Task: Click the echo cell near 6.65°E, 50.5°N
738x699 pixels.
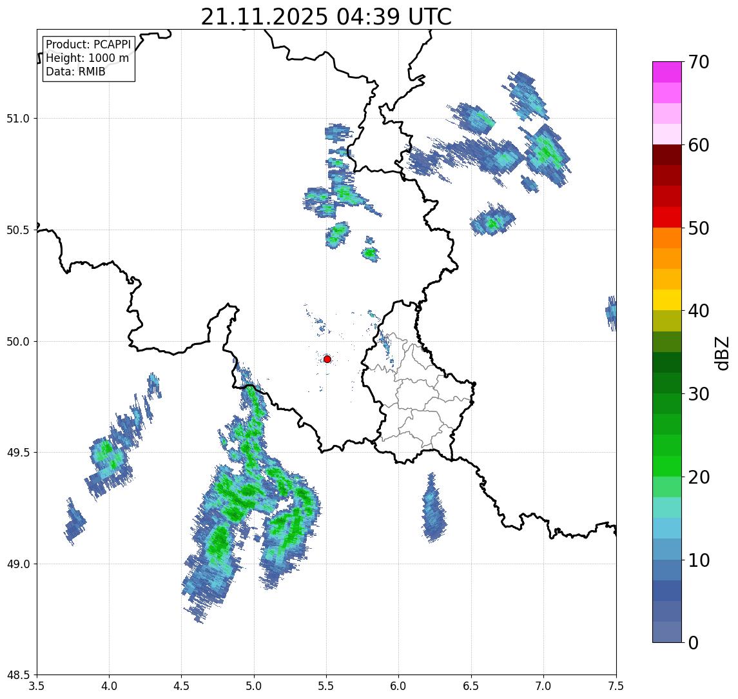Action: (x=493, y=220)
